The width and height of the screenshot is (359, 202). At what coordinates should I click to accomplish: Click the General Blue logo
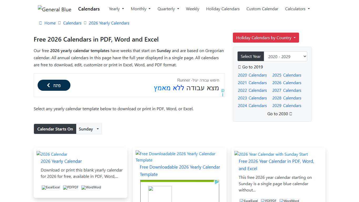[54, 9]
